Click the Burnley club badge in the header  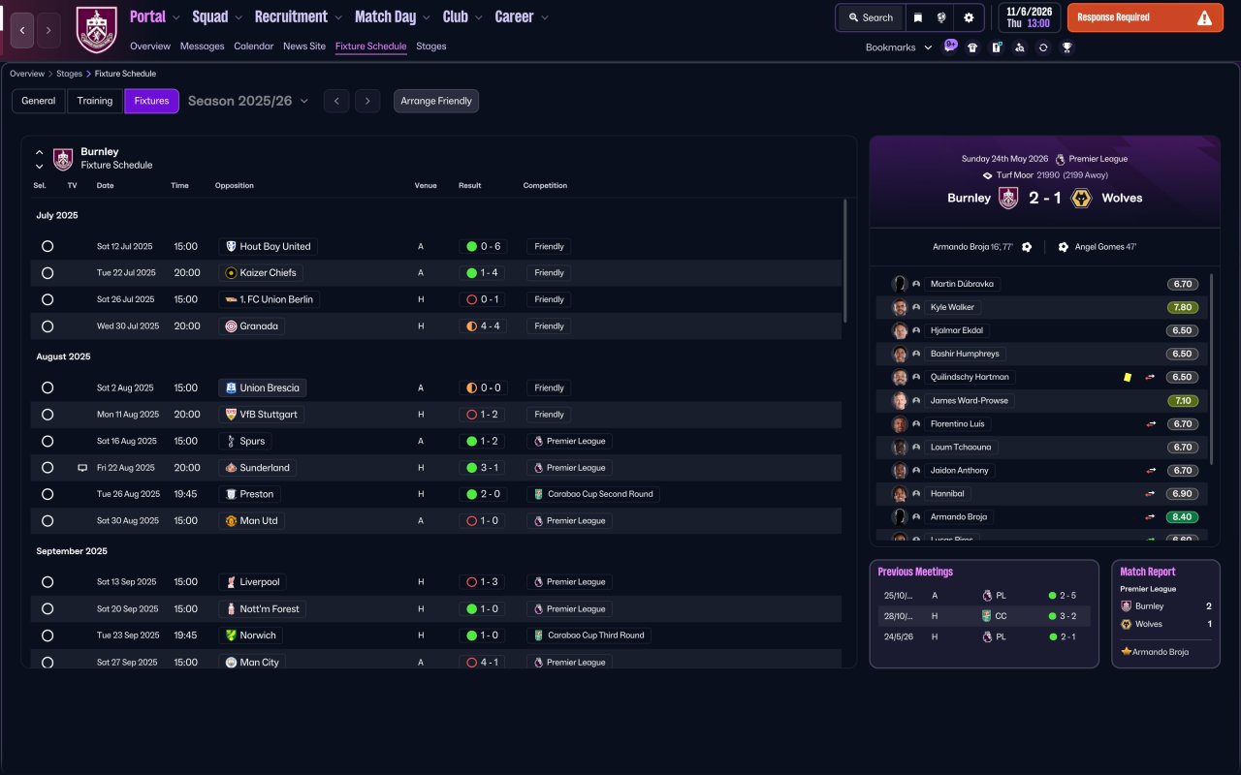point(96,30)
